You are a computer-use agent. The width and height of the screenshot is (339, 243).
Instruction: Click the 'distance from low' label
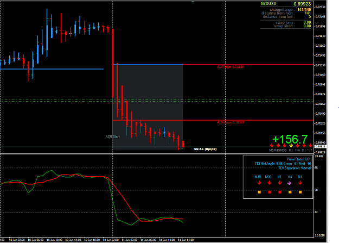[x=278, y=17]
